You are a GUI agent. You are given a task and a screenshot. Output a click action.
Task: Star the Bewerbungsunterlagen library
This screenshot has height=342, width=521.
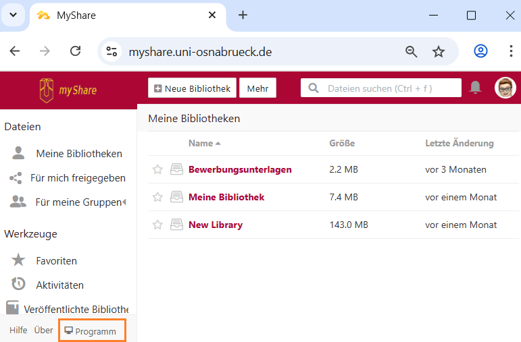157,170
